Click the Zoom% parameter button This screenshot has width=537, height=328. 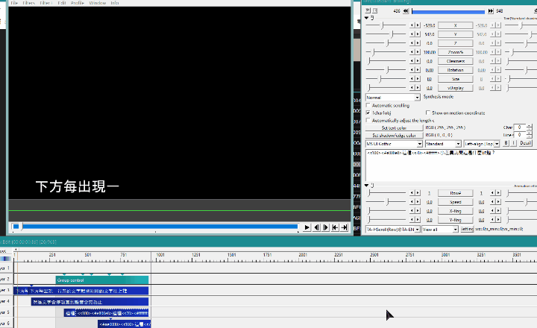click(x=456, y=52)
